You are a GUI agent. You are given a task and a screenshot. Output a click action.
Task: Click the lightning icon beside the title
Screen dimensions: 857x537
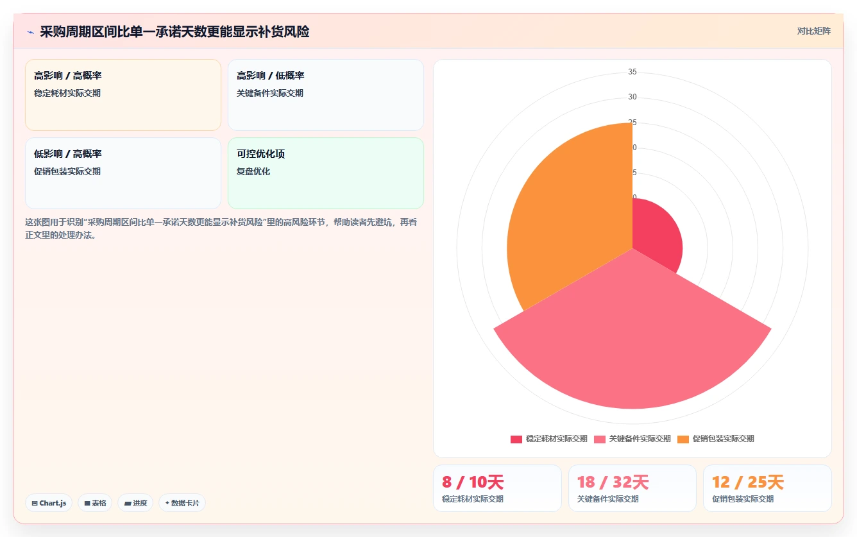point(30,32)
